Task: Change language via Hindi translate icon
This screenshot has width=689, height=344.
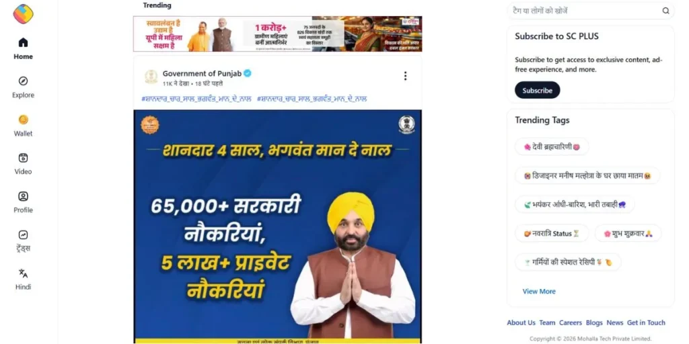Action: [24, 273]
